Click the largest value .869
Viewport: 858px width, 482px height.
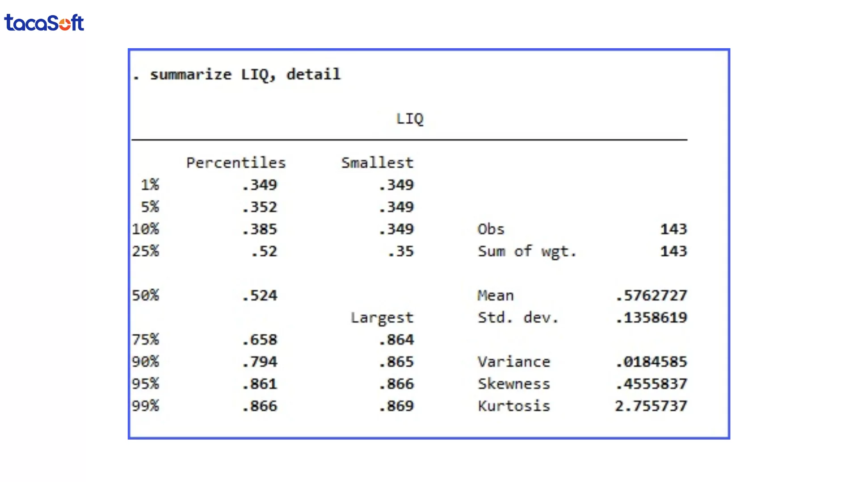click(396, 406)
